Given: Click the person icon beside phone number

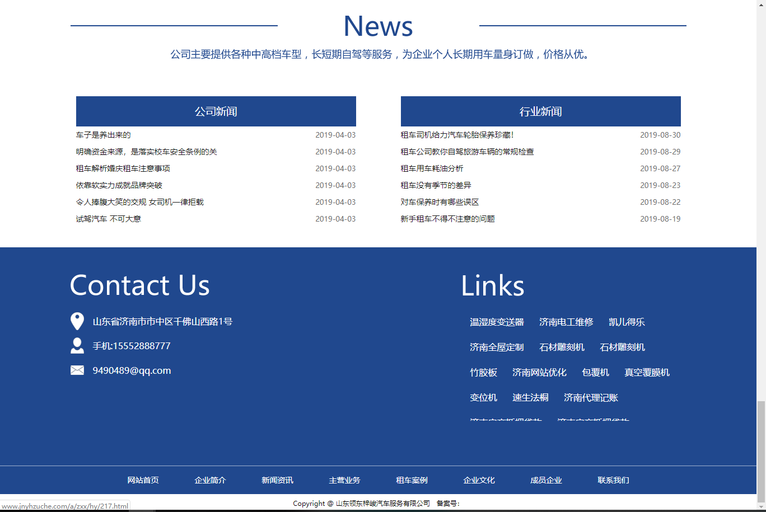Looking at the screenshot, I should click(77, 346).
